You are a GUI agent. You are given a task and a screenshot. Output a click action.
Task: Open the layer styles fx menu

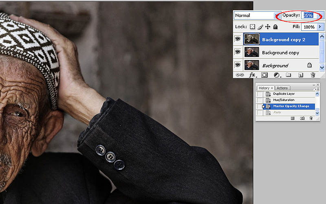click(253, 75)
